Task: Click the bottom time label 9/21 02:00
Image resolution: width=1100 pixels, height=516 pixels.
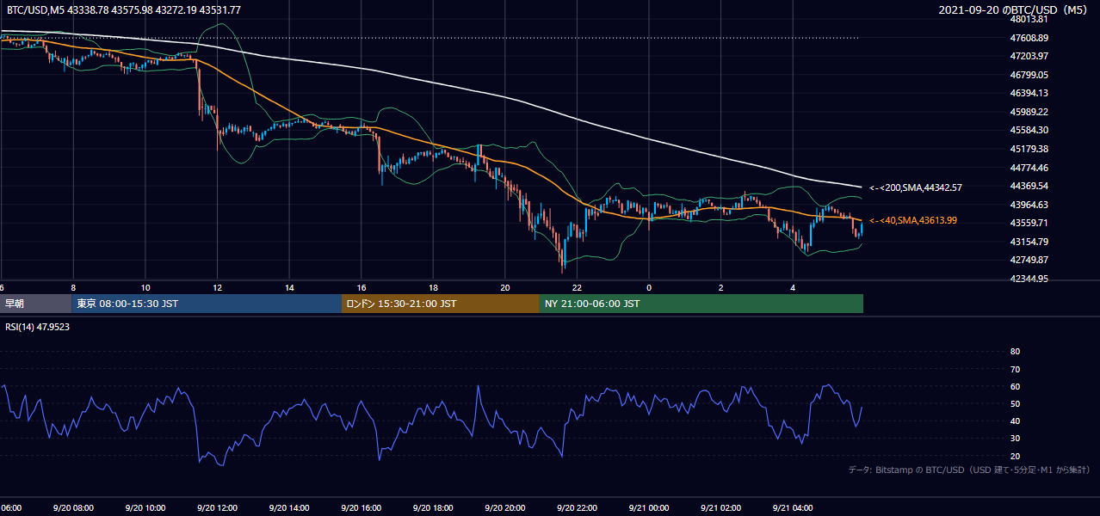Action: [x=720, y=508]
